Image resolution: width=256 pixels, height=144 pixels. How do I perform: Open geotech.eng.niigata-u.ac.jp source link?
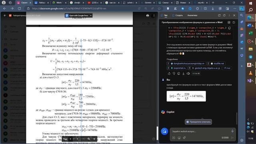(205, 68)
